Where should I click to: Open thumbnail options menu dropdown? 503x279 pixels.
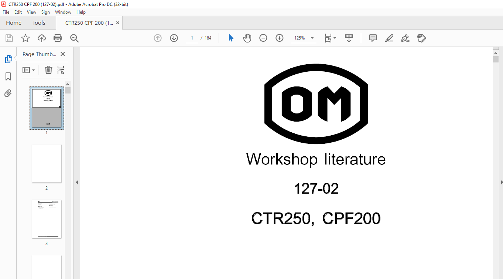pyautogui.click(x=29, y=70)
